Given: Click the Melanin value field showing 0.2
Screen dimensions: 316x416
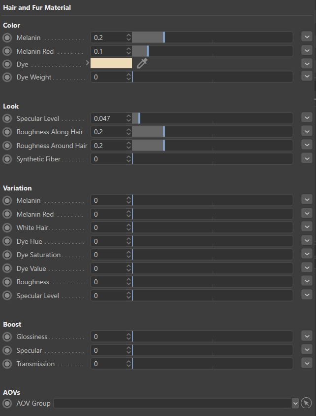Looking at the screenshot, I should point(108,38).
